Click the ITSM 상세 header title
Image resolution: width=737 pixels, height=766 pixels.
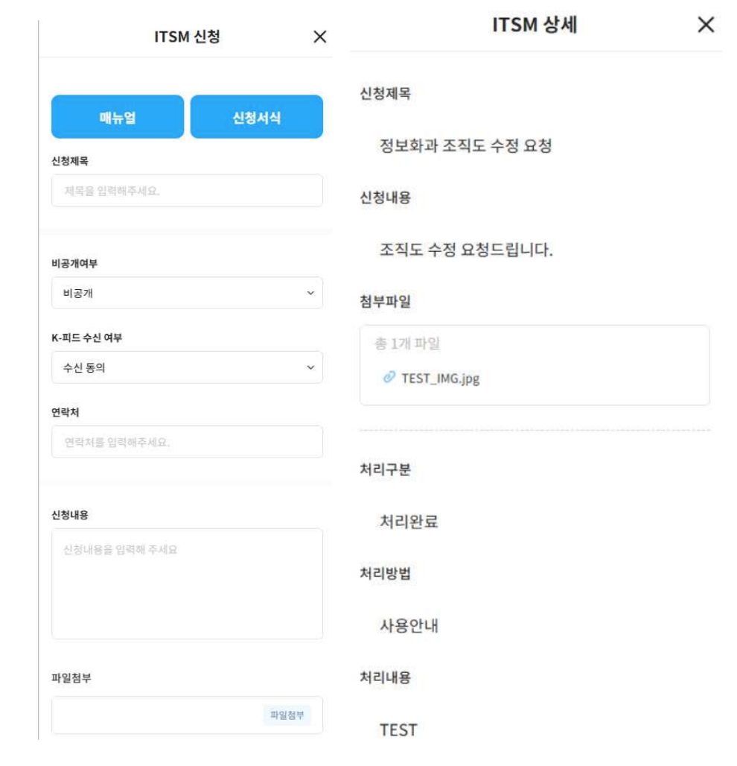(535, 25)
